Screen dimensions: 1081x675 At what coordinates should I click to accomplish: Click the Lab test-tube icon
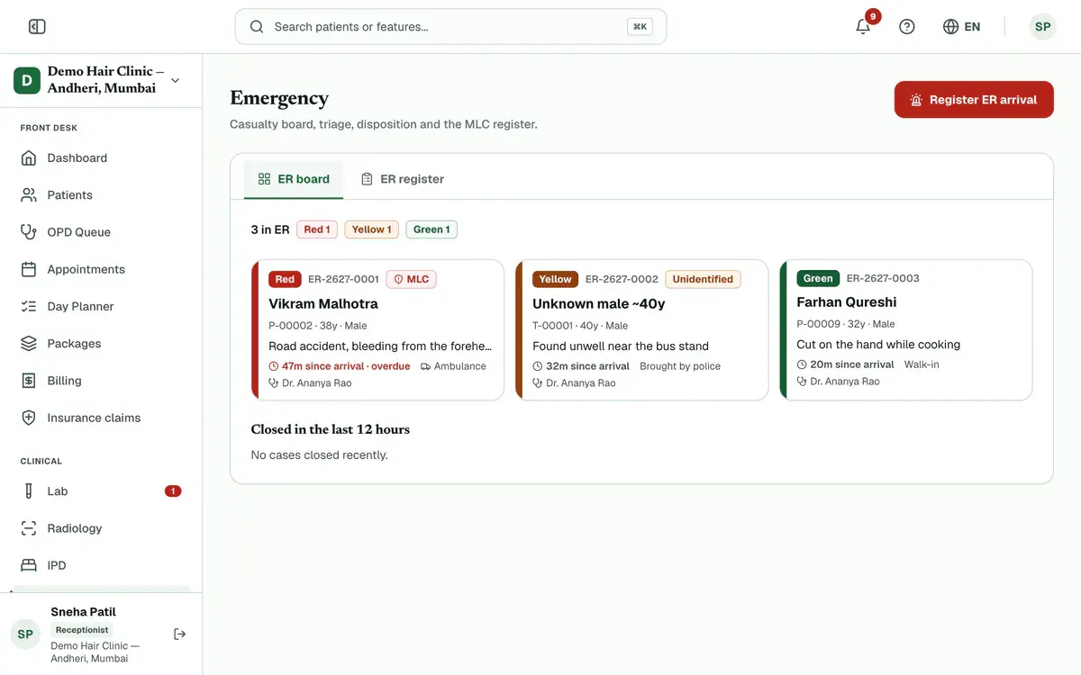coord(29,491)
